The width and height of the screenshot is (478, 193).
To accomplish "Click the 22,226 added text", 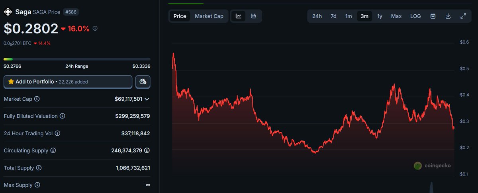I will 73,82.
